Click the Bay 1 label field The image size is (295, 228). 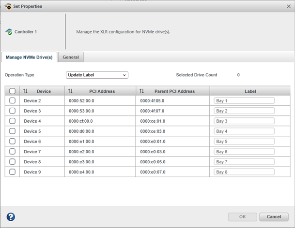(244, 100)
